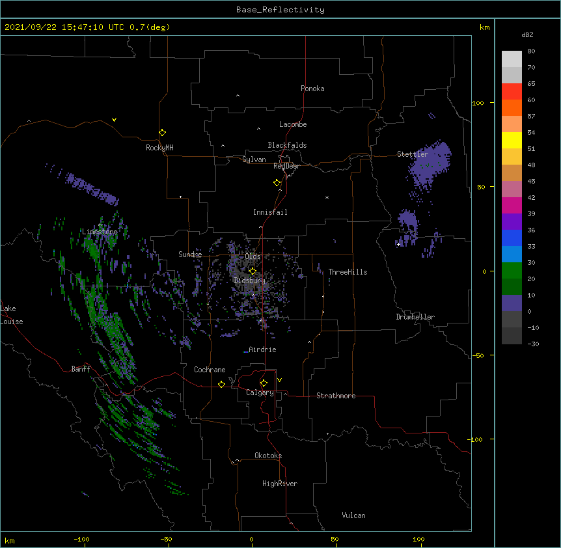Click the -100 tick on the bottom axis

pos(82,539)
